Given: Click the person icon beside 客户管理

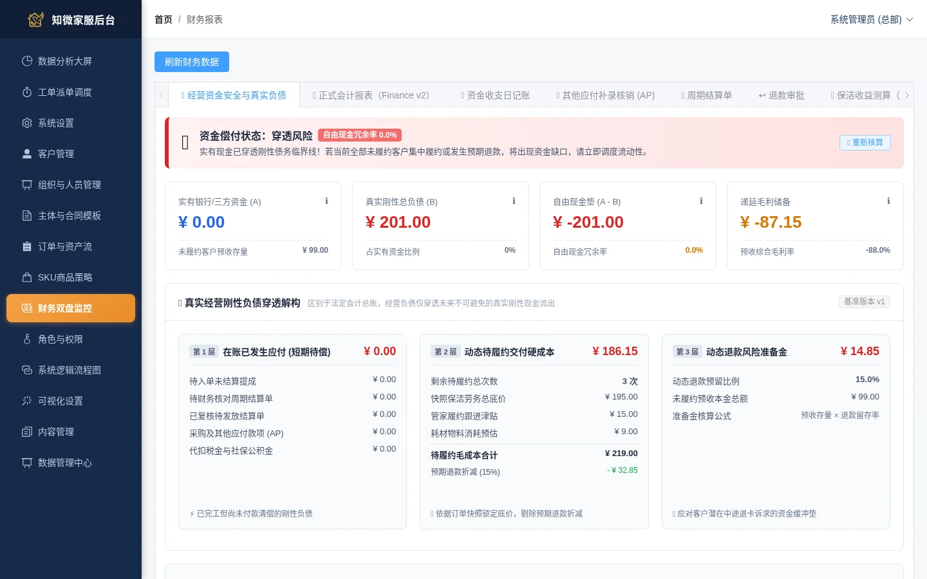Looking at the screenshot, I should point(27,154).
